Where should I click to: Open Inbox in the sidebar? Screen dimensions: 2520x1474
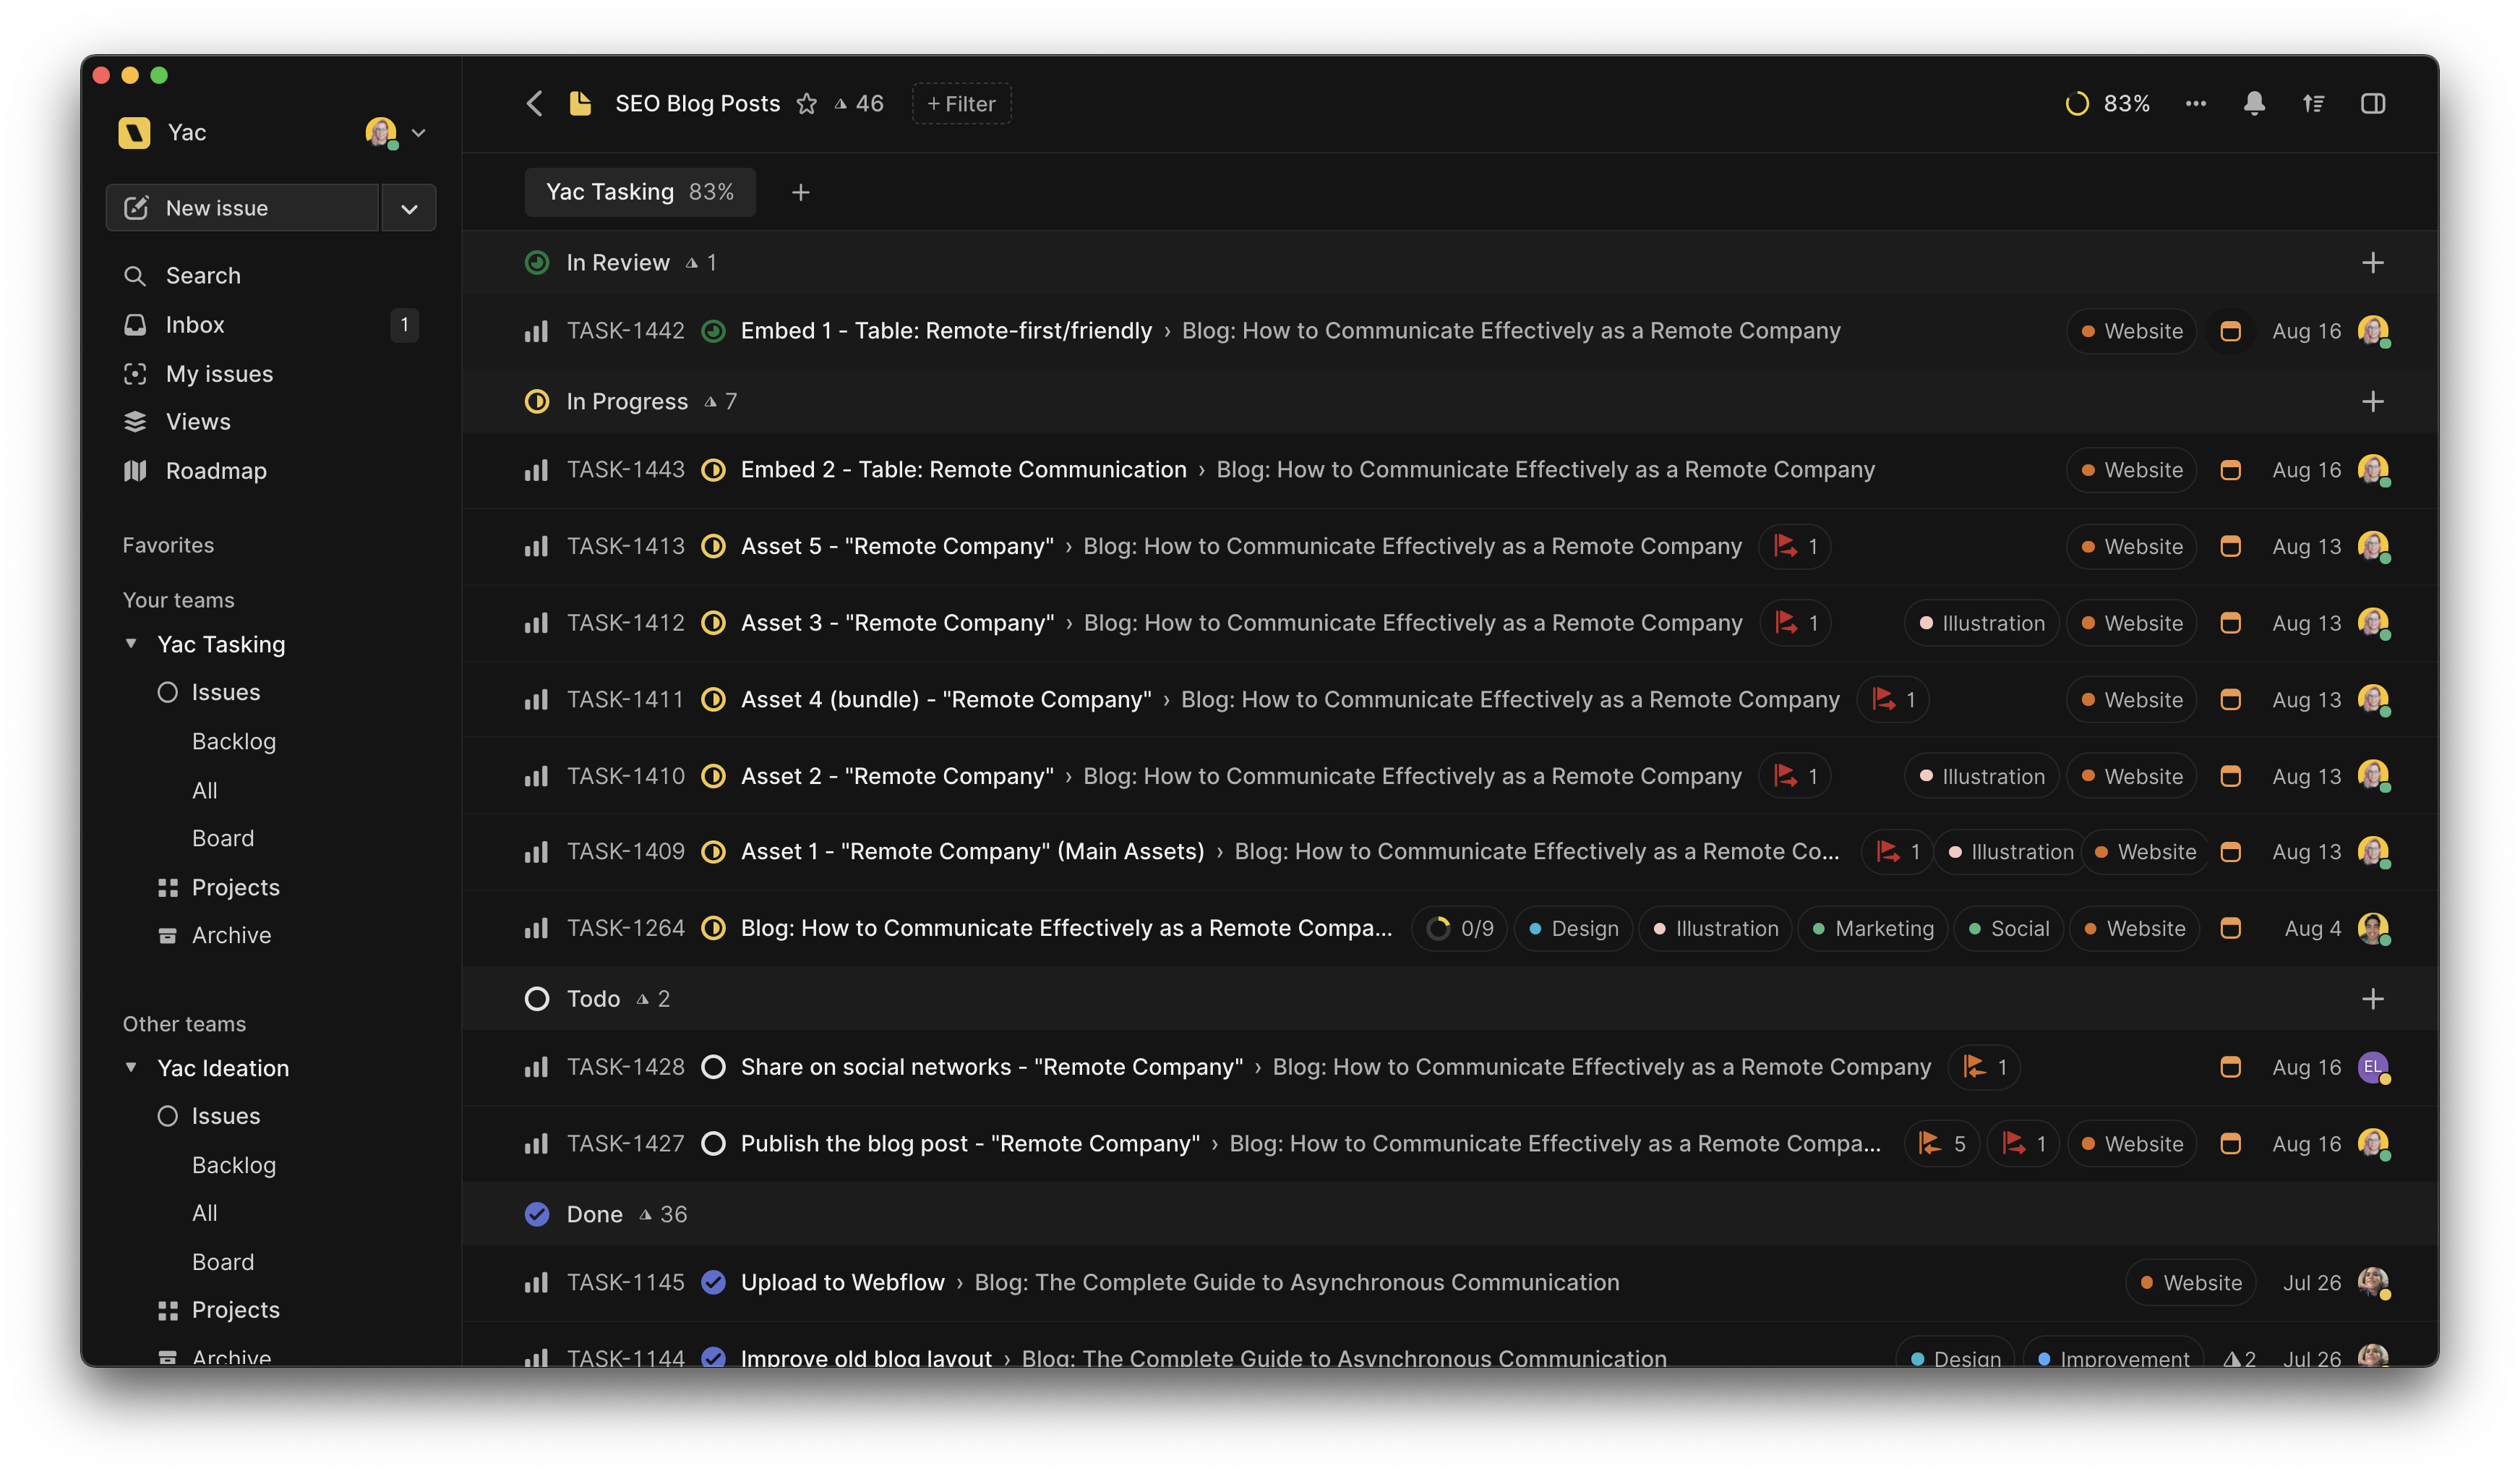[x=195, y=324]
